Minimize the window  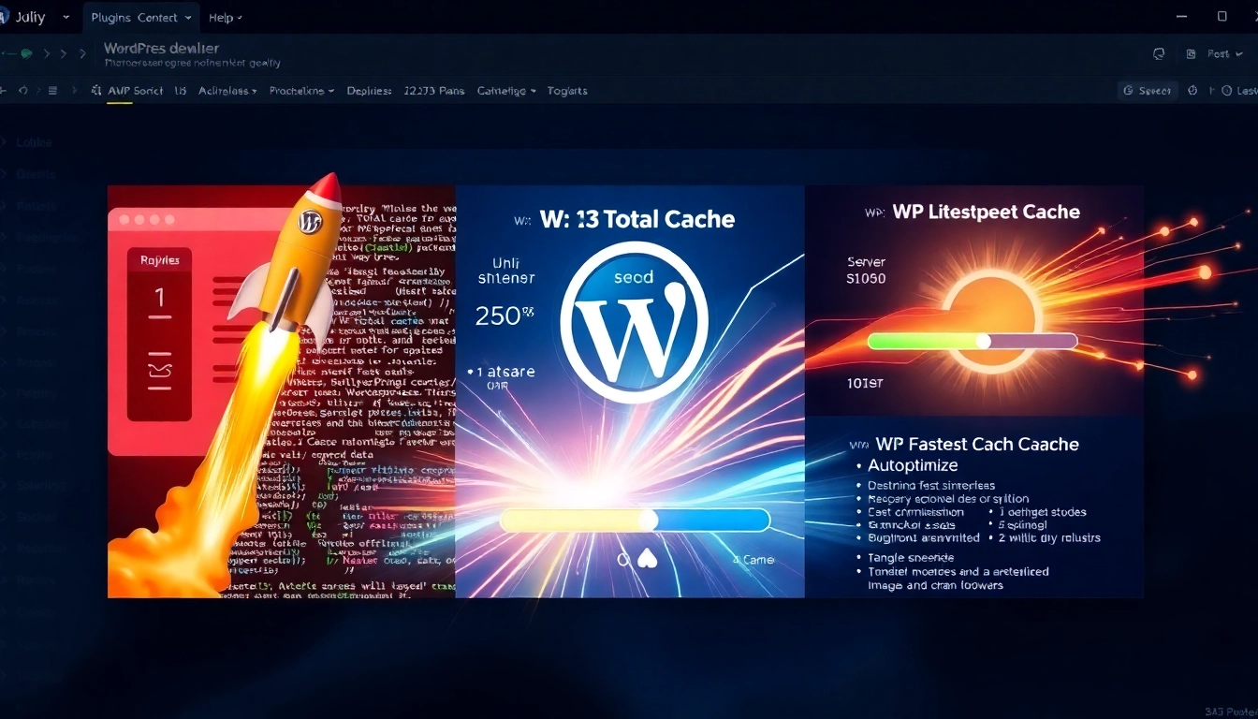(1181, 17)
